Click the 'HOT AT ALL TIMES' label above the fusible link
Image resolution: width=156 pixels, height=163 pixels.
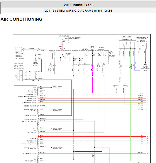64,36
